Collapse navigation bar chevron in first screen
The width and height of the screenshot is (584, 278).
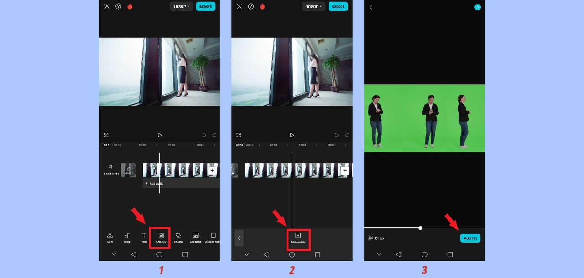coord(114,255)
